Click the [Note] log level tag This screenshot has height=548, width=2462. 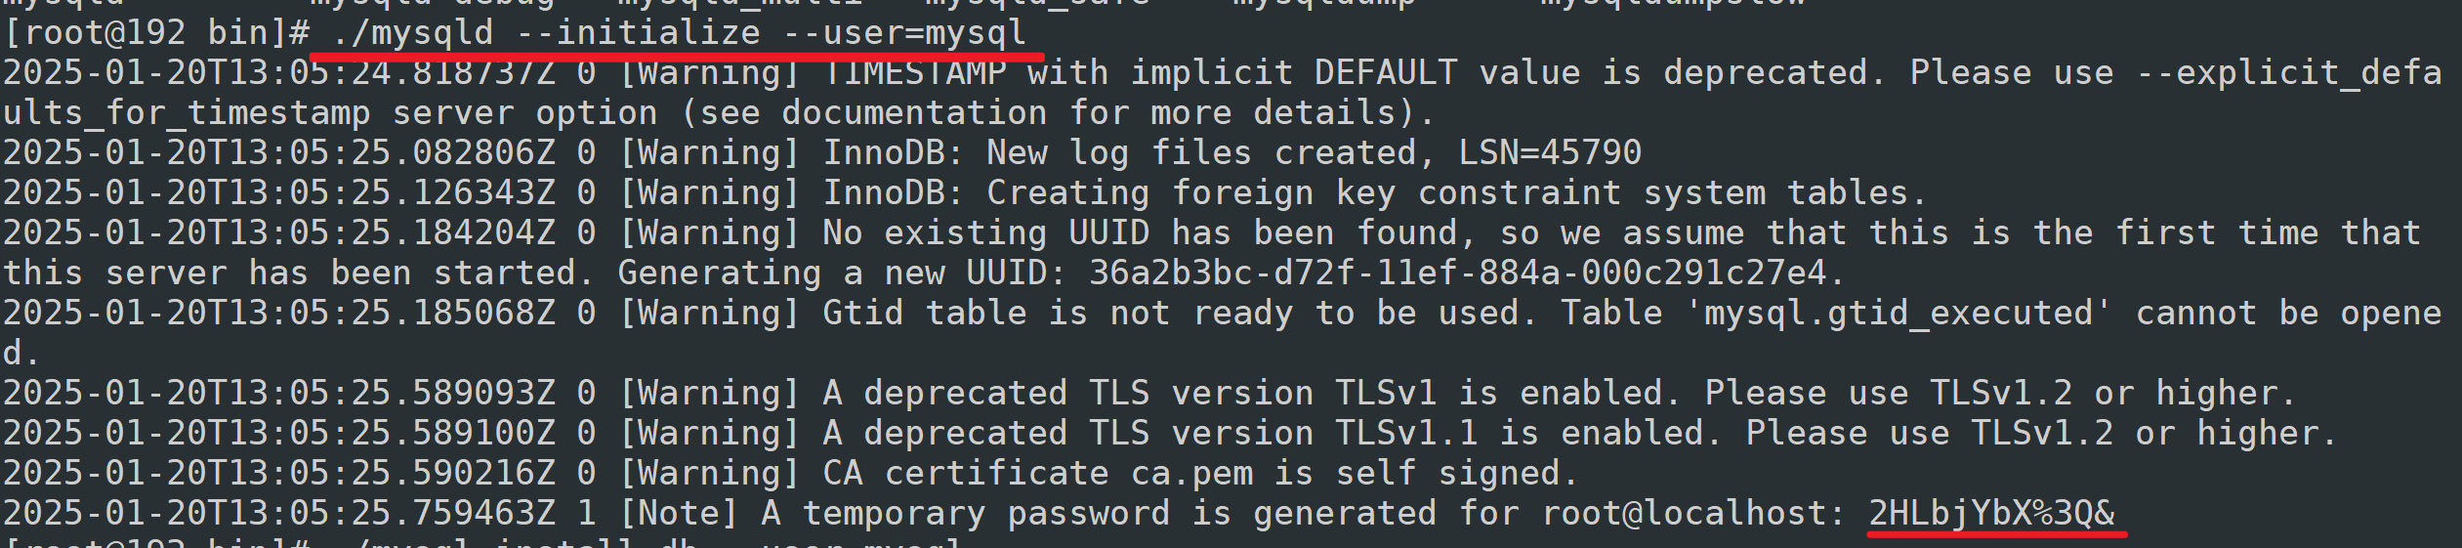[679, 514]
